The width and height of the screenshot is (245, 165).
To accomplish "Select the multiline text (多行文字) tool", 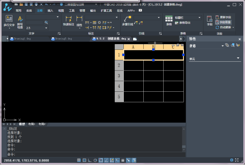I will [9, 22].
